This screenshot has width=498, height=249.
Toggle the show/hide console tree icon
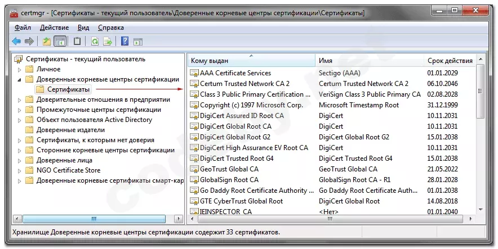(x=60, y=41)
